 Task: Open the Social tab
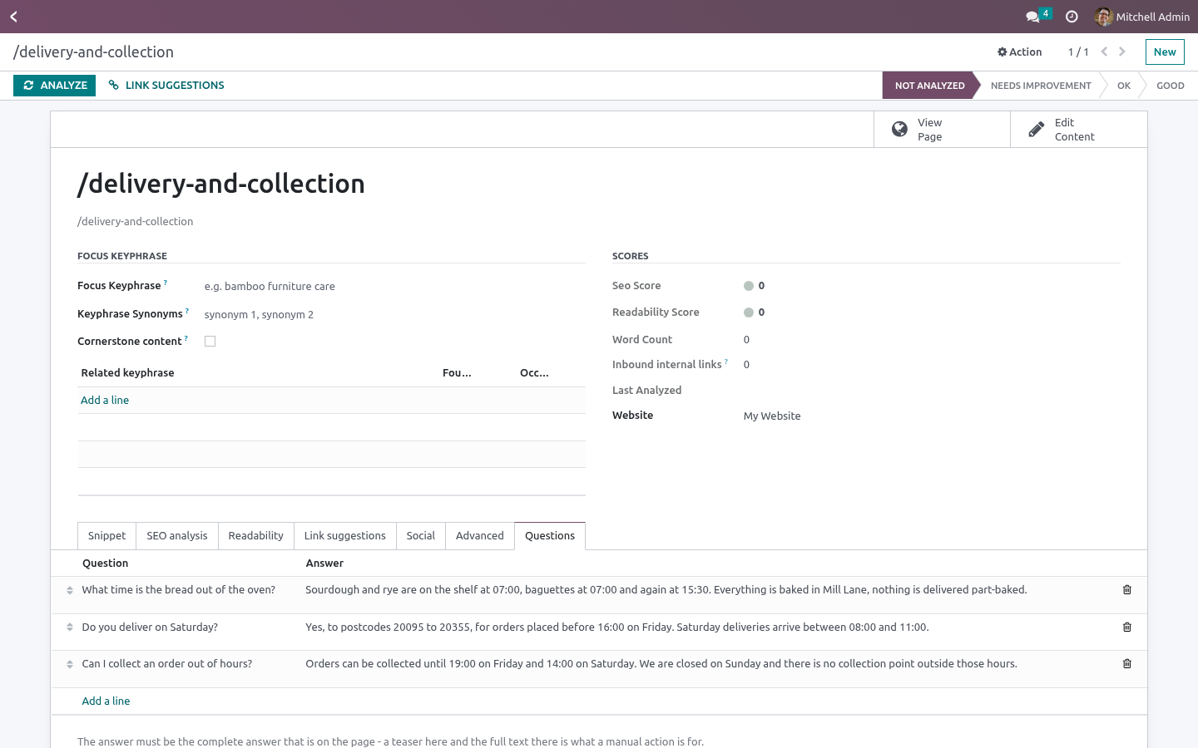[x=420, y=536]
